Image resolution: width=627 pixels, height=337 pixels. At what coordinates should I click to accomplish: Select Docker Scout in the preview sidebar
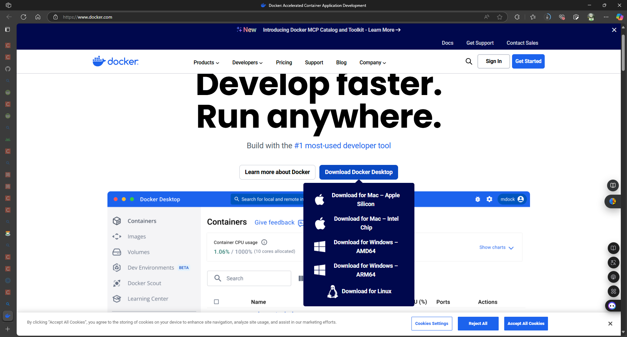144,283
